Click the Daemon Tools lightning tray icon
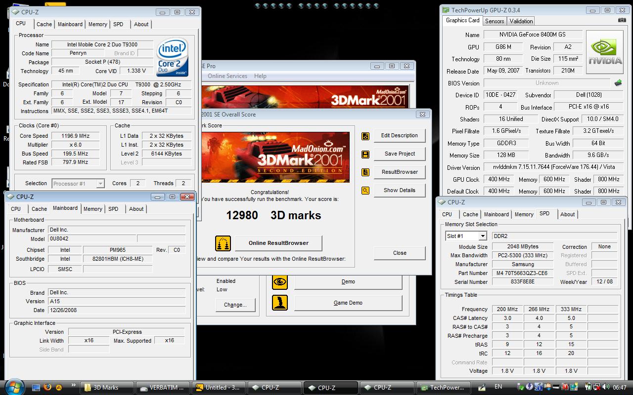 tap(529, 387)
